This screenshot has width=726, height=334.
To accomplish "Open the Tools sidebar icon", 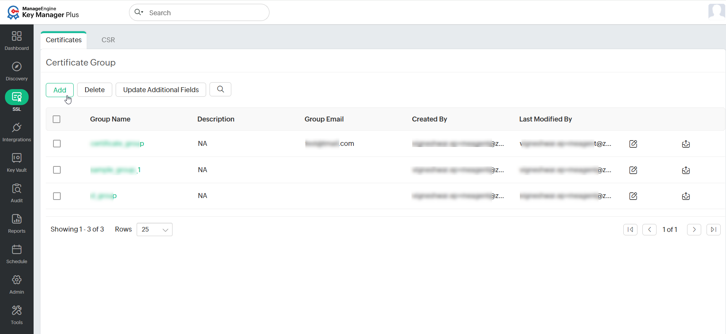I will coord(17,310).
